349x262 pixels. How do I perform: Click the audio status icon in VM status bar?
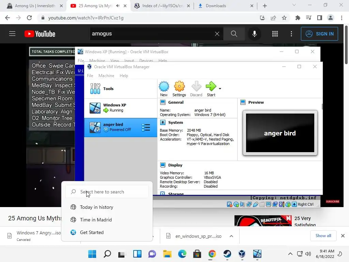point(242,204)
